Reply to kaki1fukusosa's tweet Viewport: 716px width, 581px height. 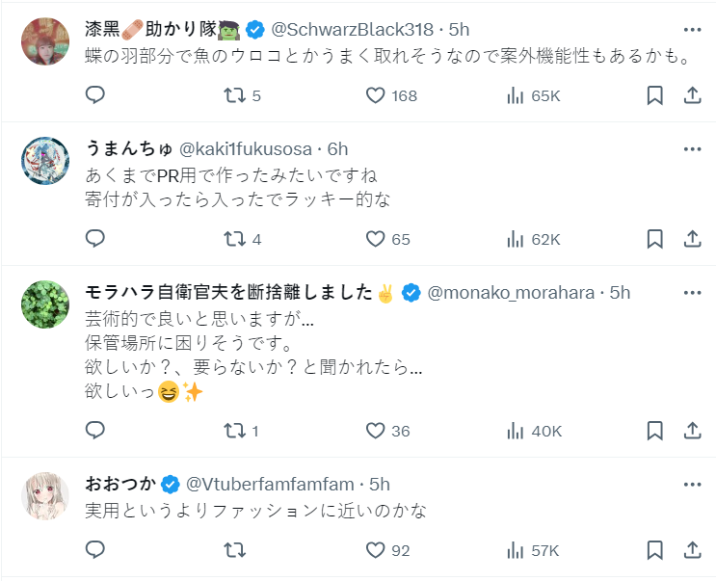[x=94, y=239]
